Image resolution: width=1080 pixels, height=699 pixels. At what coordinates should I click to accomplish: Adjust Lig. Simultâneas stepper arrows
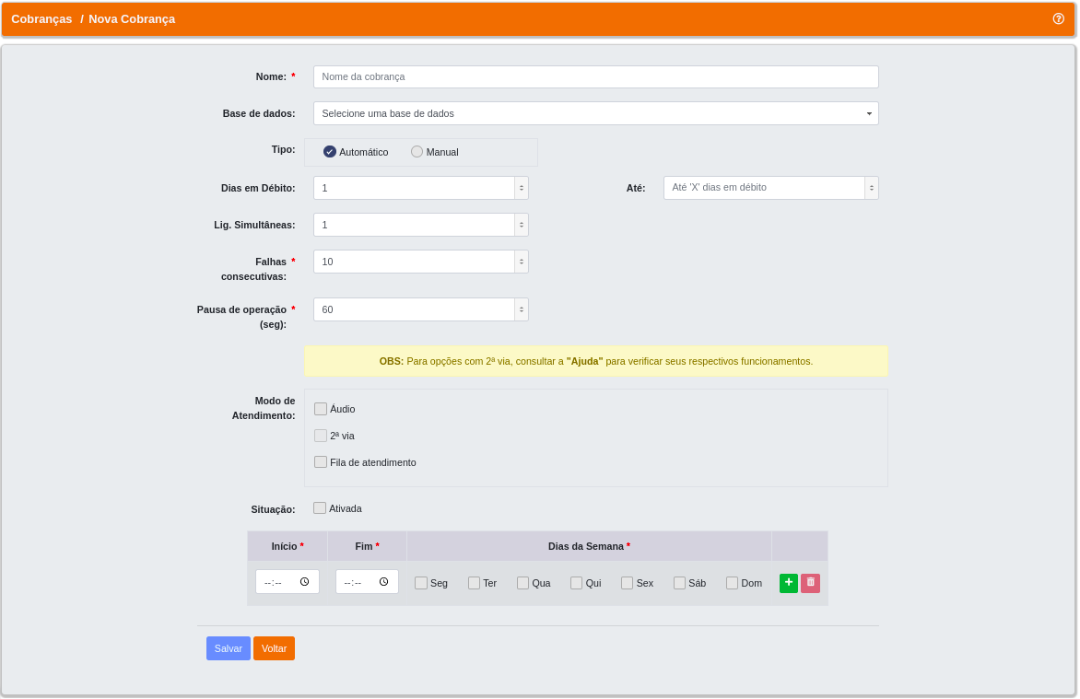[x=522, y=226]
